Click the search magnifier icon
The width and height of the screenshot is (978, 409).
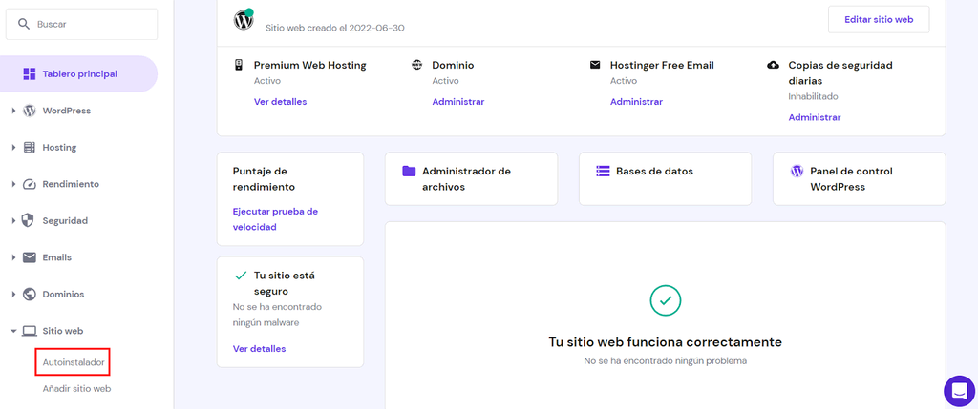tap(24, 24)
